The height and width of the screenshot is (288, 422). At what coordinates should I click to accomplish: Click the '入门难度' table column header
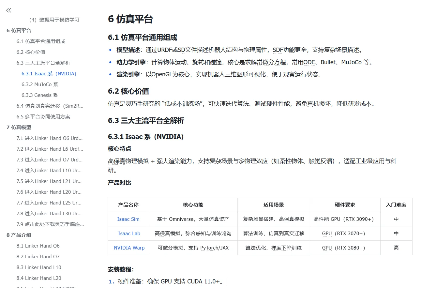click(x=396, y=205)
